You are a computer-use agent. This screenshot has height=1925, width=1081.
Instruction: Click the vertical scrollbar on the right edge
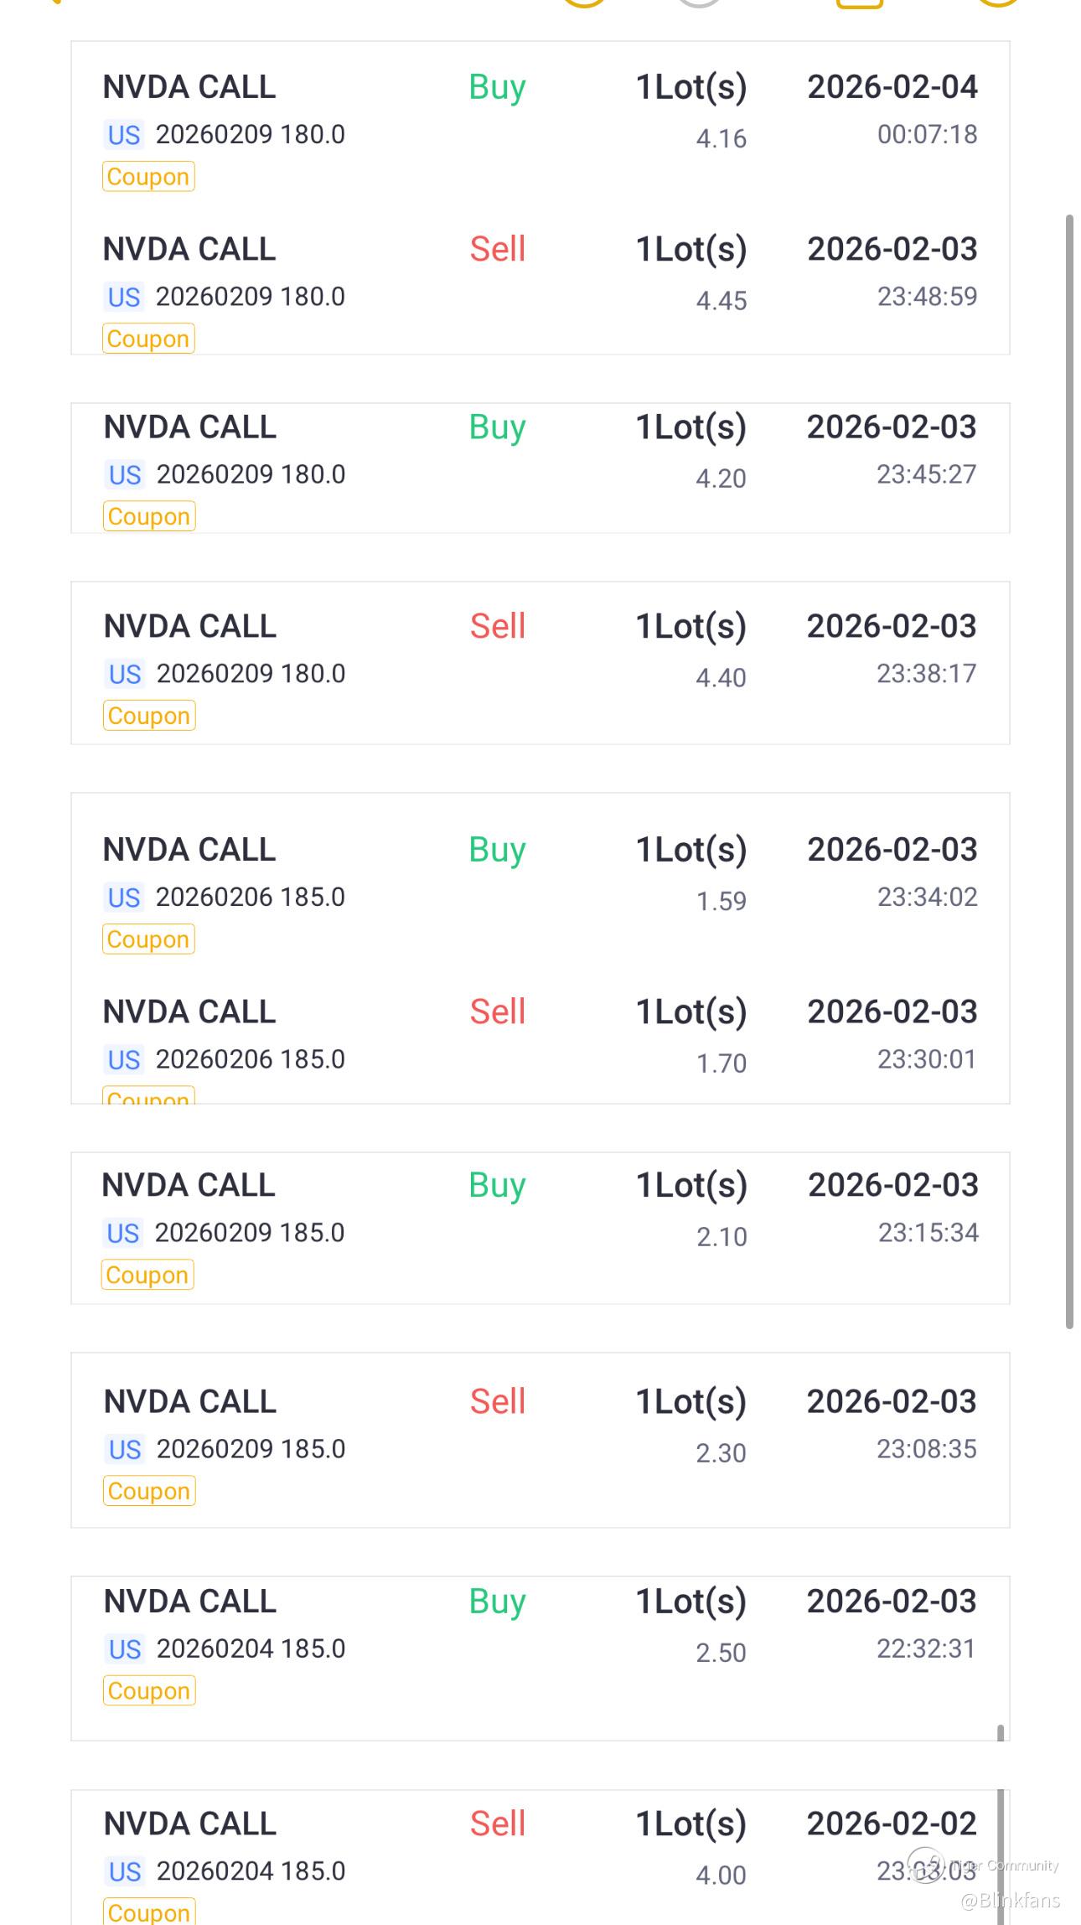(x=1069, y=771)
